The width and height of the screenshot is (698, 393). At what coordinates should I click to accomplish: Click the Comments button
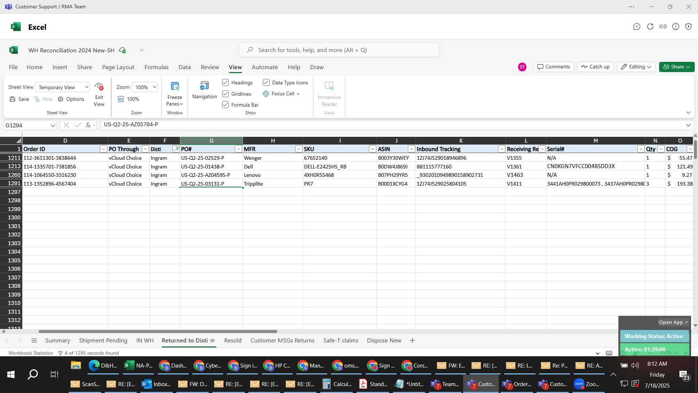click(x=554, y=67)
